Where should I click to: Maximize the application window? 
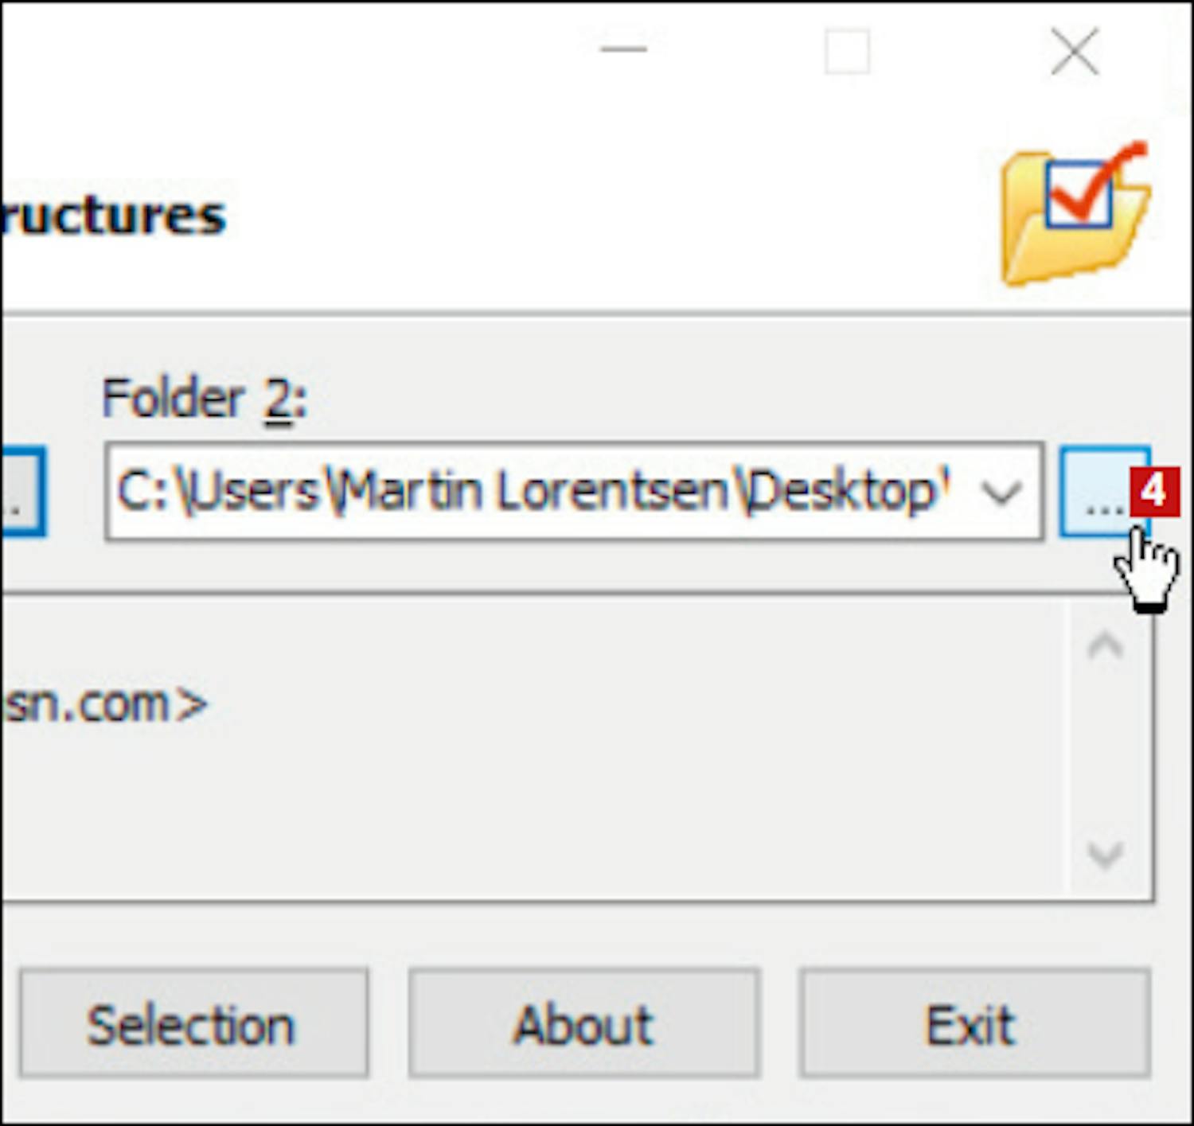pyautogui.click(x=847, y=52)
